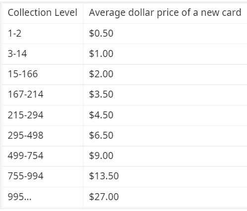Click the 3-14 level cell
The image size is (247, 211).
43,54
